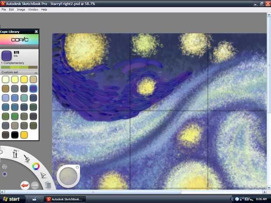Open the brush palette from the lagoon
Screen dimensions: 271x203
click(26, 158)
